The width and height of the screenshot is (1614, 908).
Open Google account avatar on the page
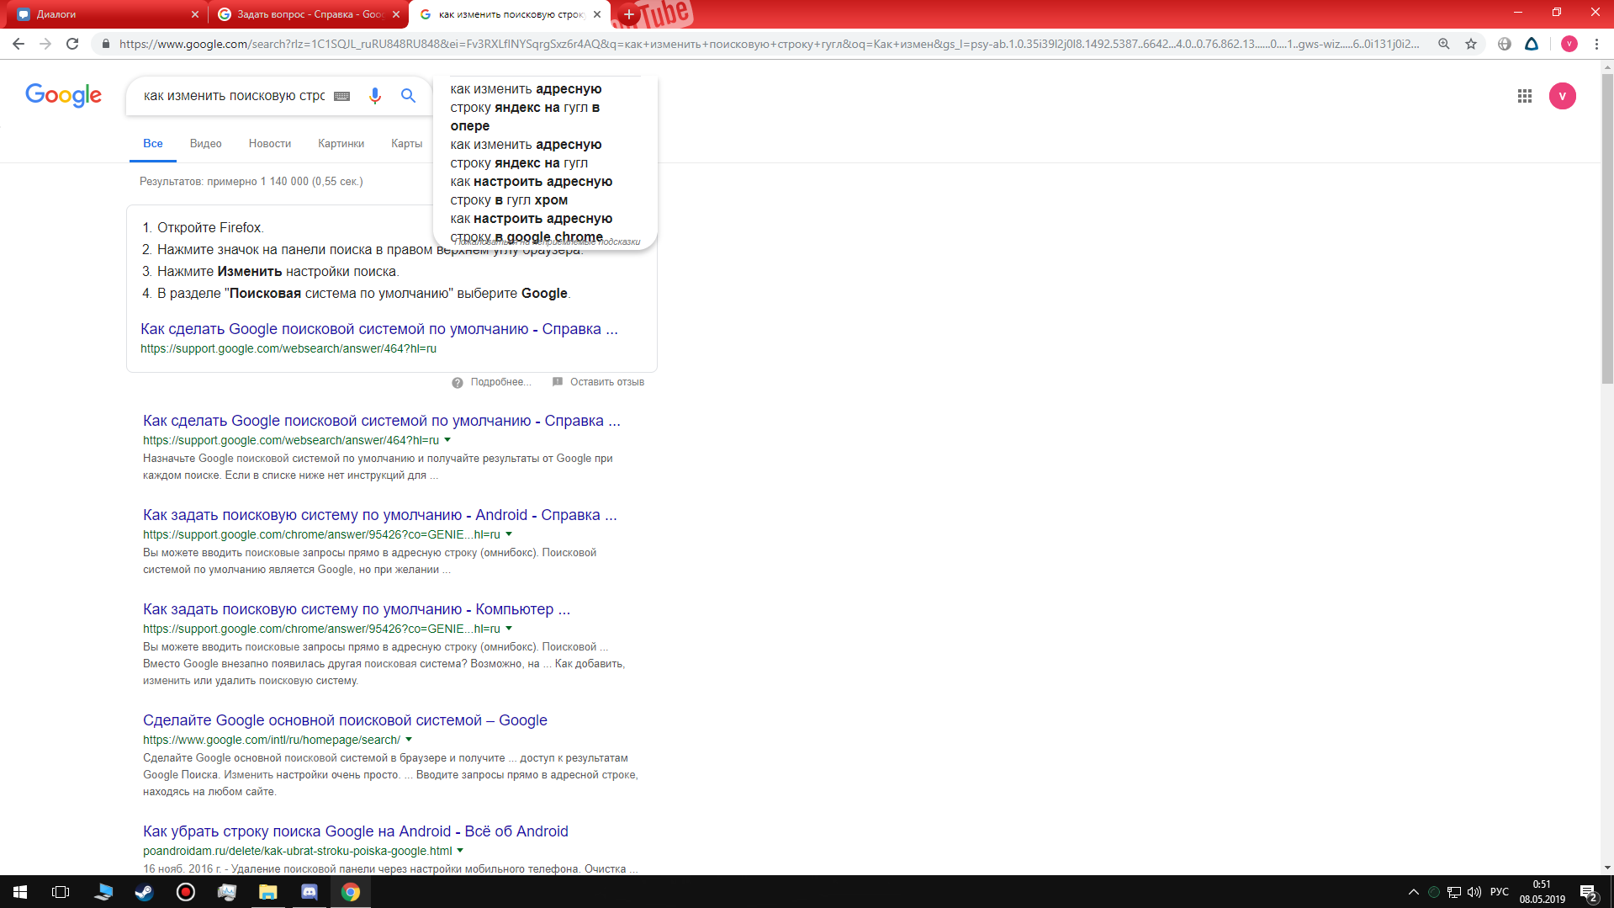pos(1562,96)
